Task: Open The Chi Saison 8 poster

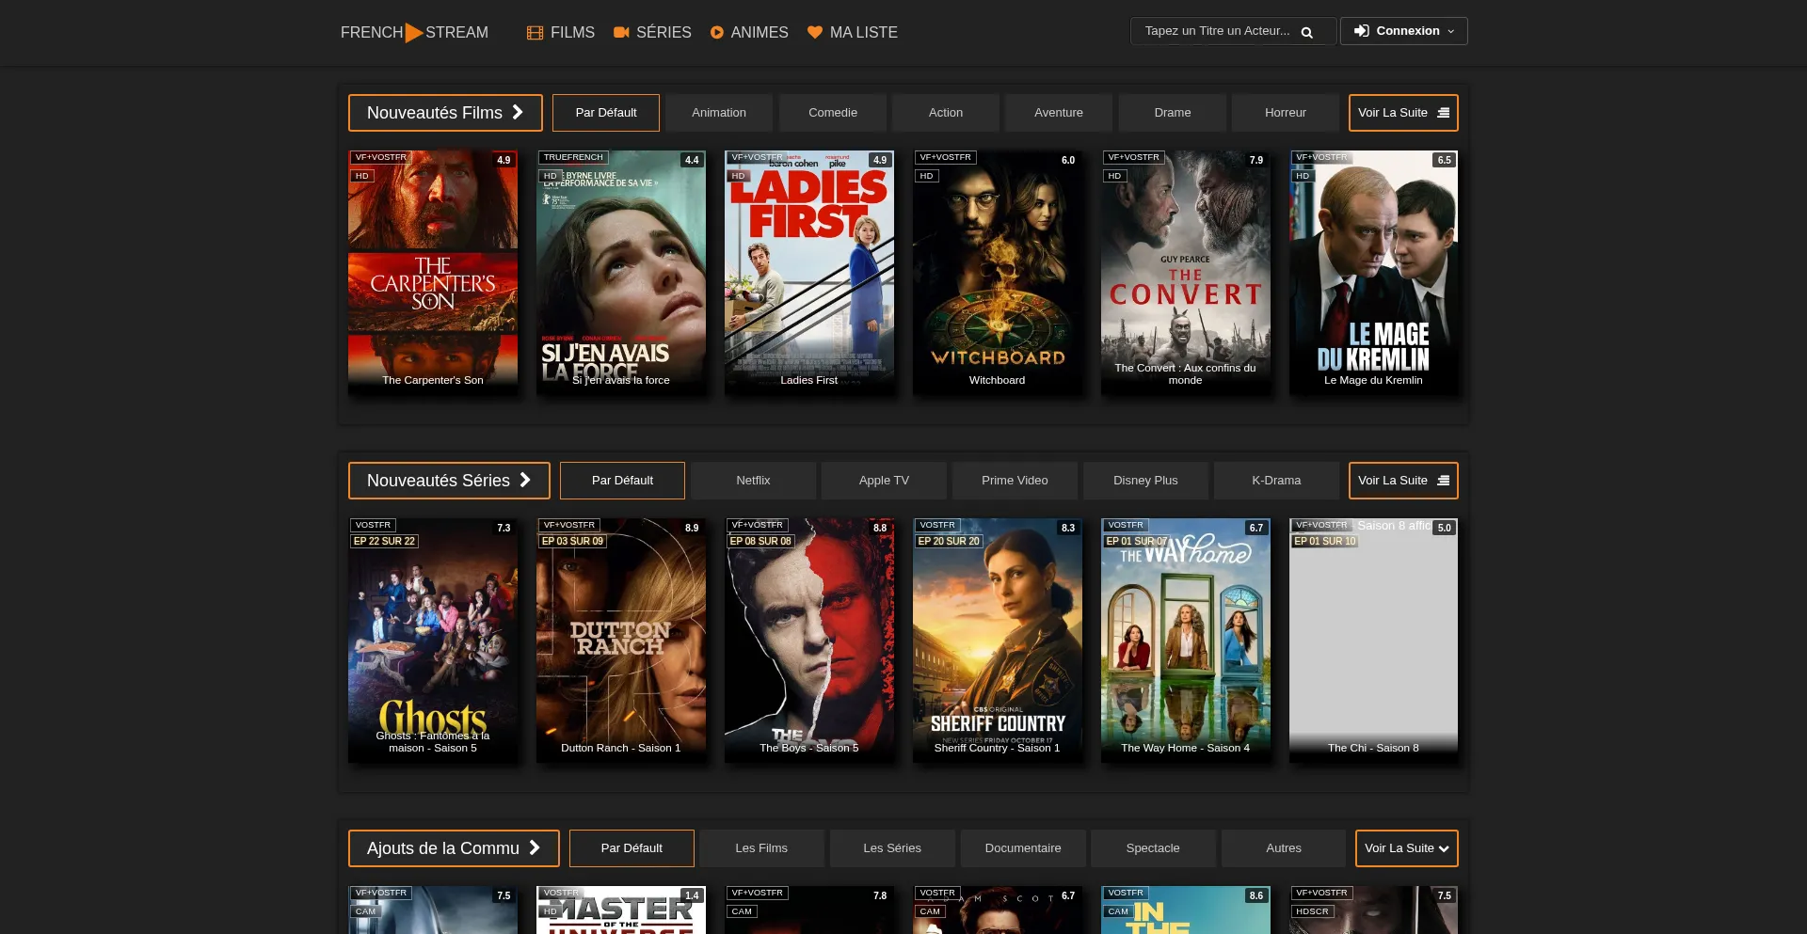Action: [x=1374, y=641]
